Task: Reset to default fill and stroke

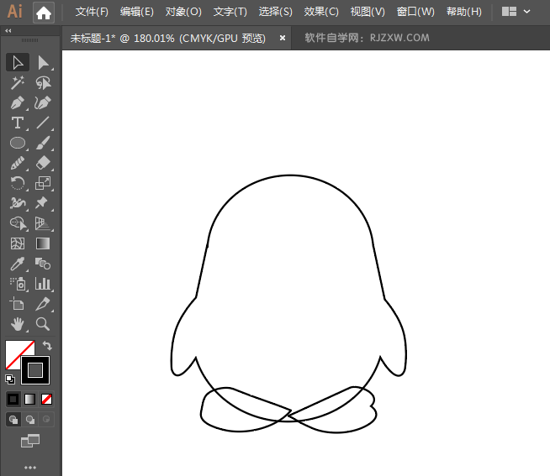Action: [9, 379]
